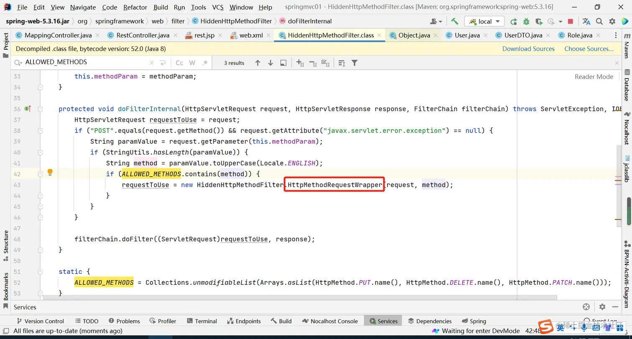Toggle Words (W) search option
The image size is (632, 339).
point(192,63)
